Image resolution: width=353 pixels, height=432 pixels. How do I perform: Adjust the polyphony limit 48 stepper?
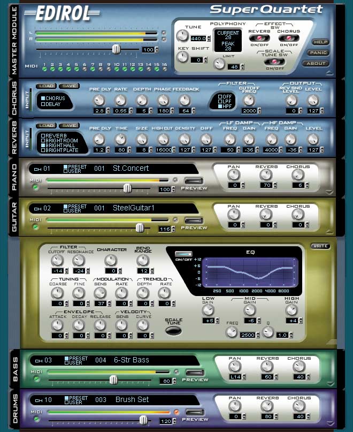pos(242,67)
